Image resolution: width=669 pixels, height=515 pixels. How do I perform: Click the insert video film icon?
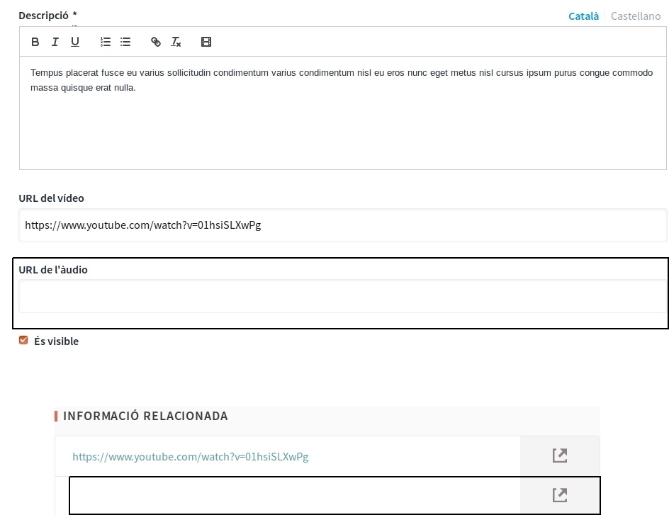206,43
